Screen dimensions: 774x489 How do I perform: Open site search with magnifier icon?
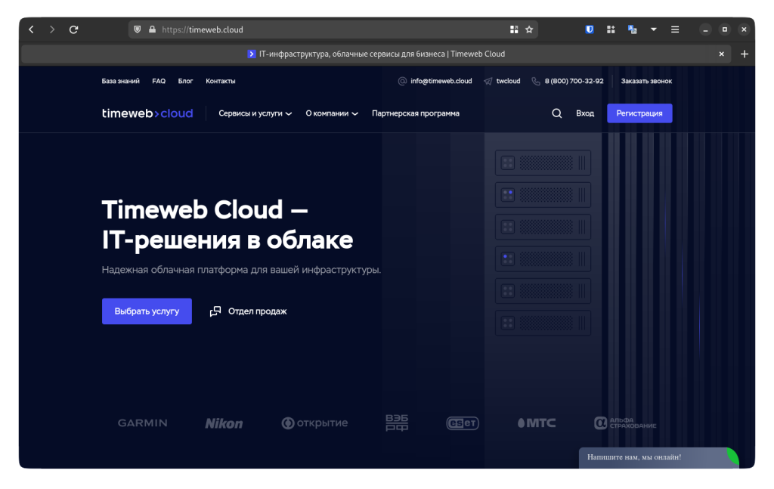[x=557, y=113]
